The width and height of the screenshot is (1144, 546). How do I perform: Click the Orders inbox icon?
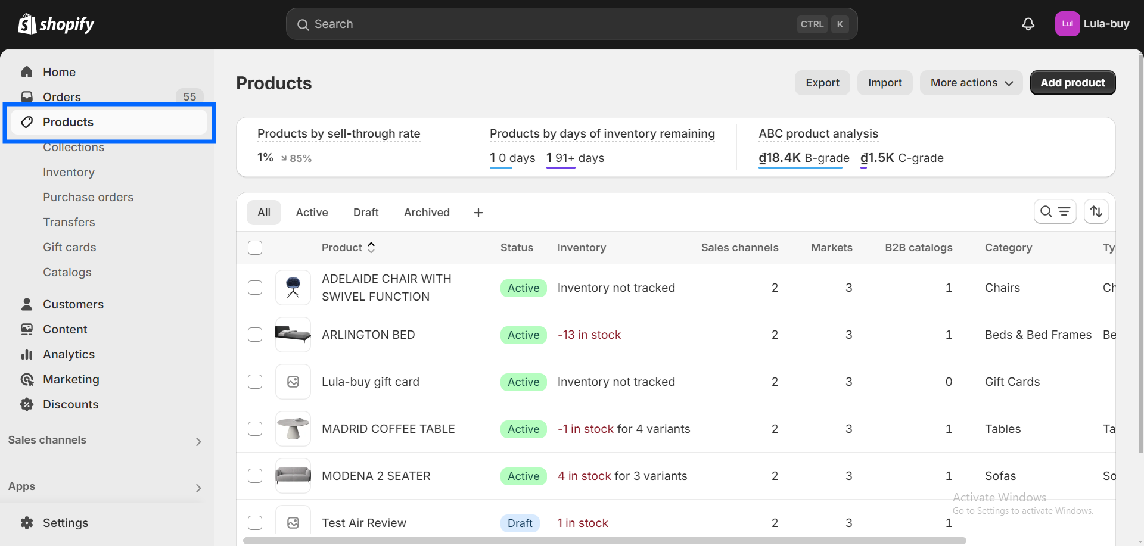pyautogui.click(x=27, y=97)
